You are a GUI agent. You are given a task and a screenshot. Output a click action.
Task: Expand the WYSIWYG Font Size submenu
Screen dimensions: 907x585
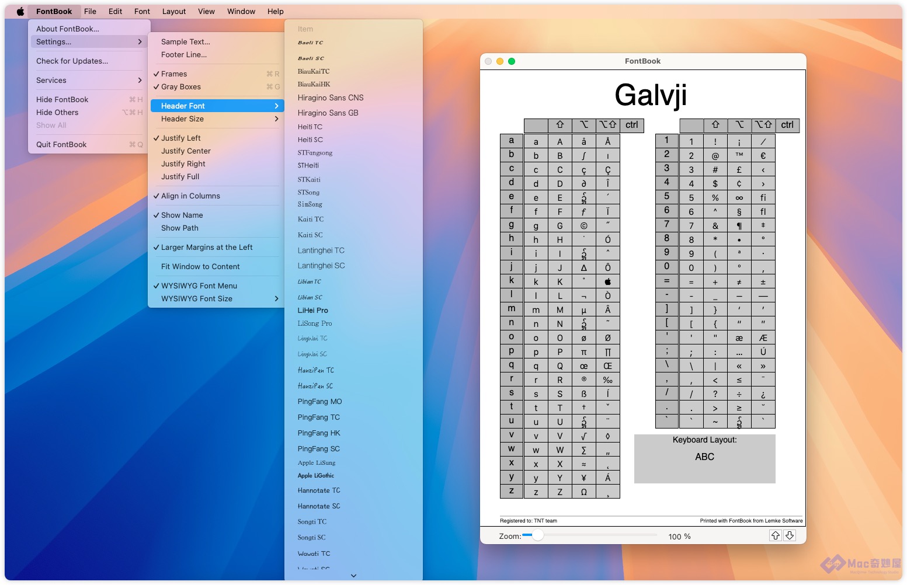(x=216, y=298)
